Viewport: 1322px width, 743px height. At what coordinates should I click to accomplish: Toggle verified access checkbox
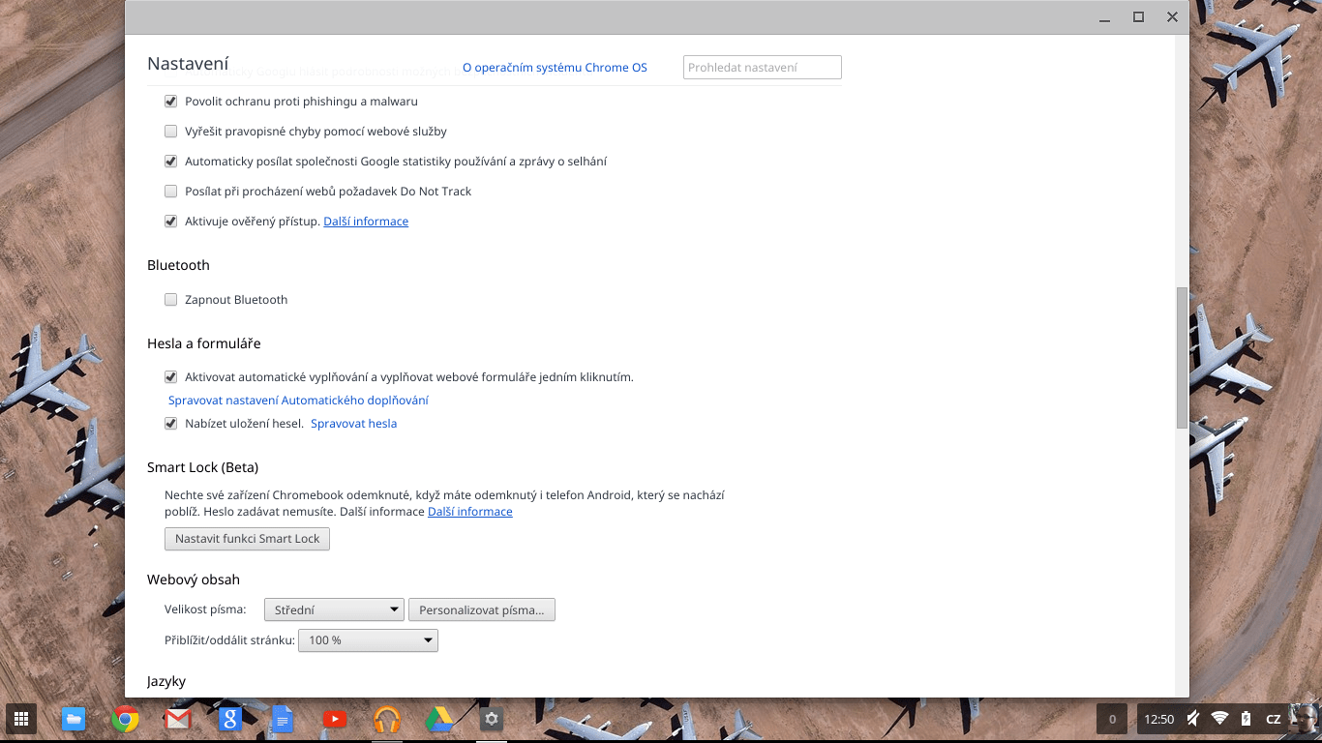170,221
